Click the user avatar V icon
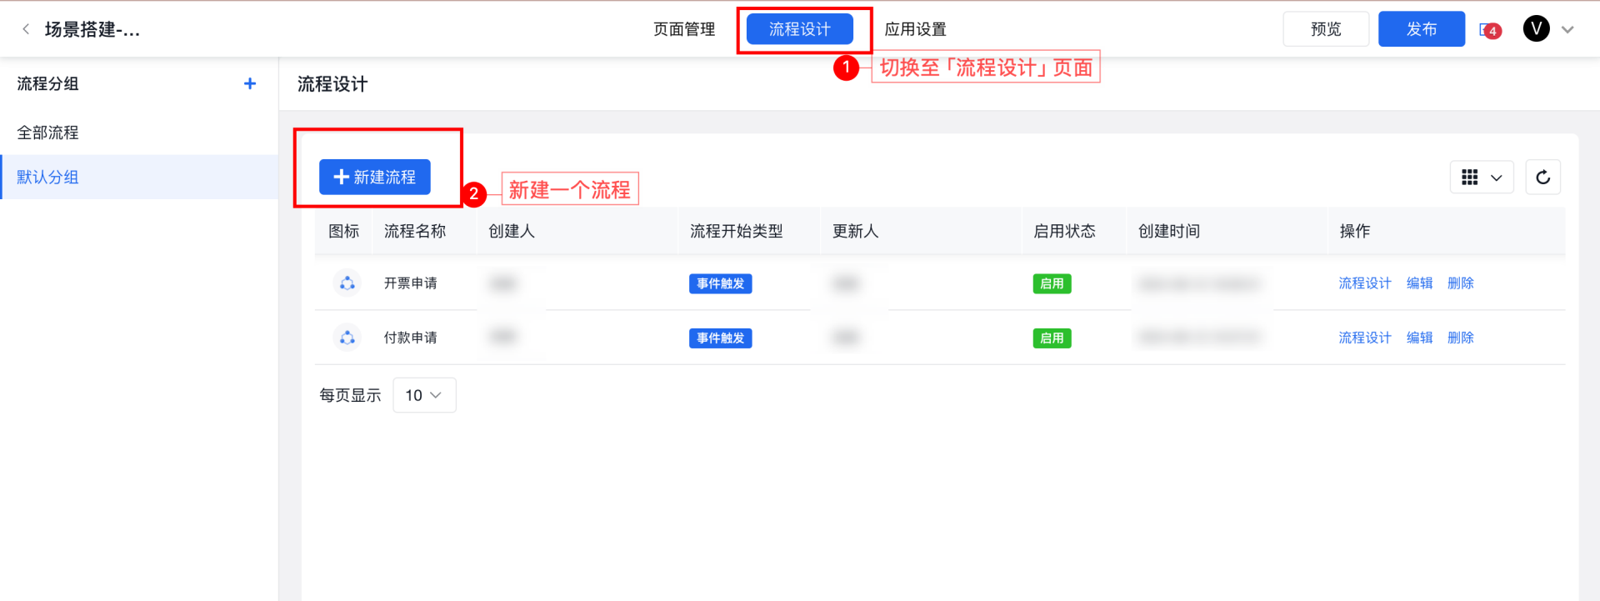 [1536, 29]
